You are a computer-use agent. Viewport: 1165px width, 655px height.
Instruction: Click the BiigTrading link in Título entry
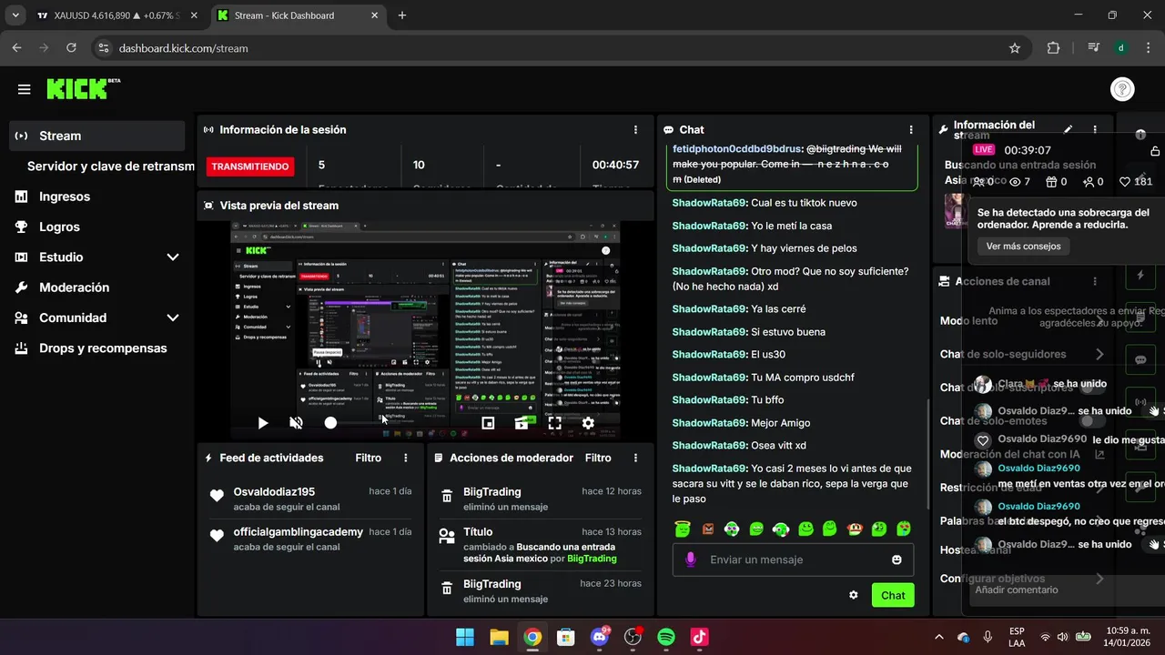[x=592, y=559]
